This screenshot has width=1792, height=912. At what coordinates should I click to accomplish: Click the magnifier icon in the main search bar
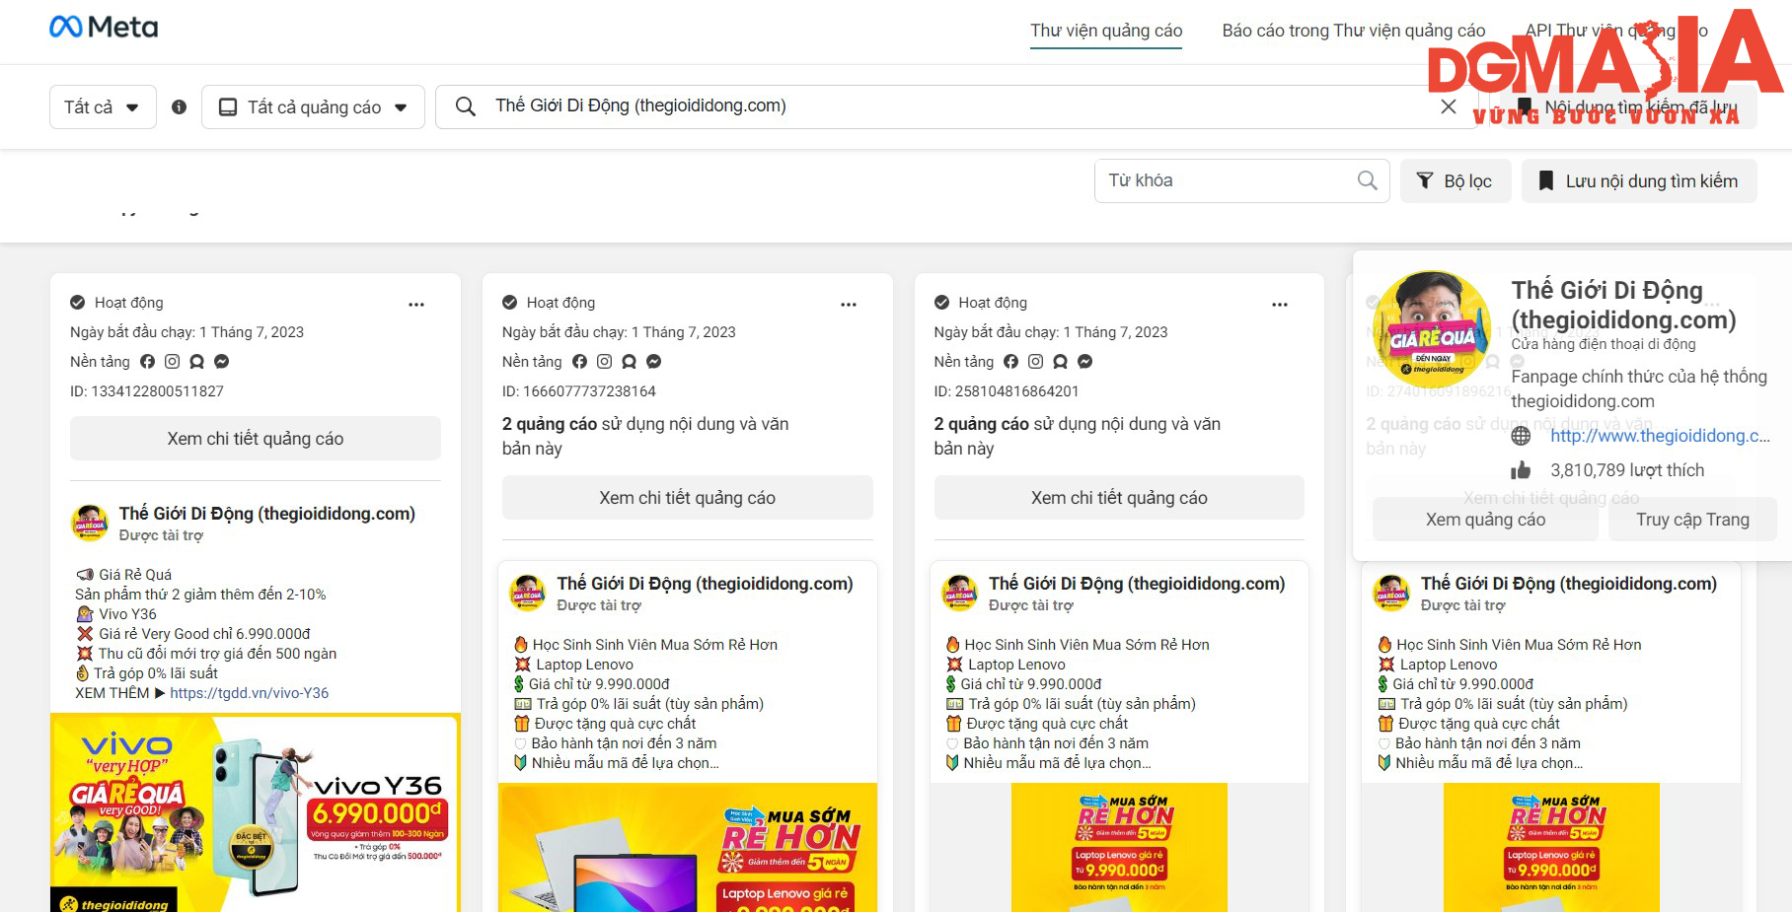pos(466,106)
